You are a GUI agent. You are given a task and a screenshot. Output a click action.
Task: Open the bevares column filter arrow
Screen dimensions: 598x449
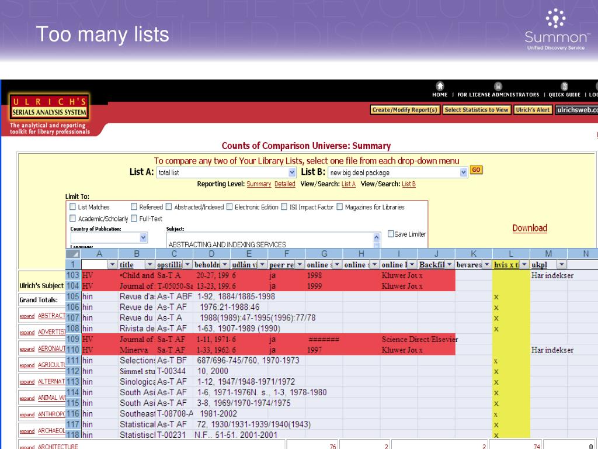487,265
